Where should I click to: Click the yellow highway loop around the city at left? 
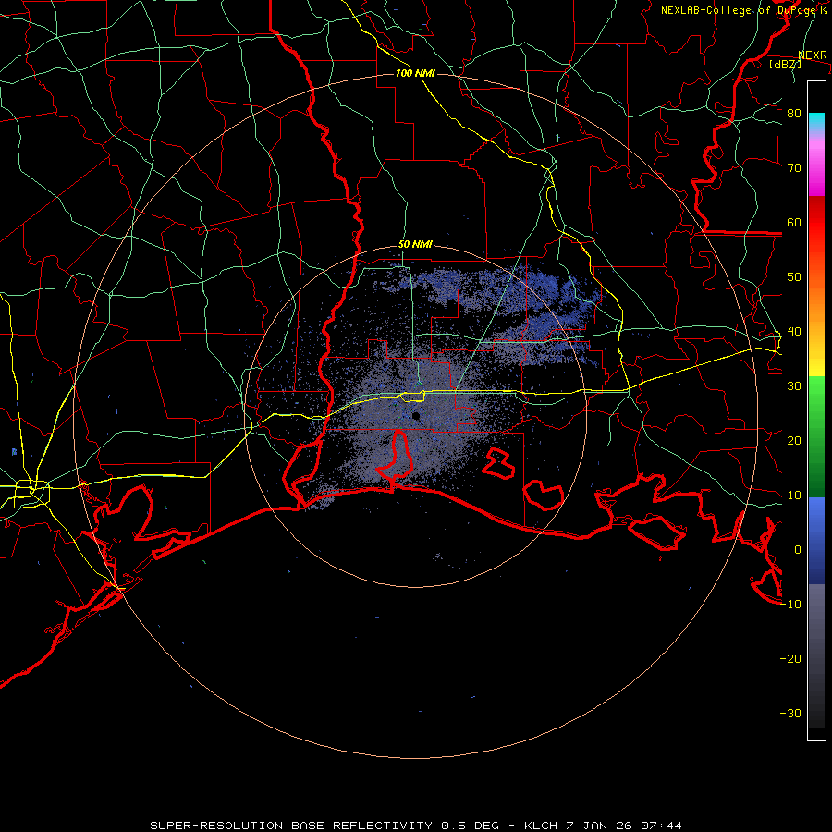[x=31, y=493]
